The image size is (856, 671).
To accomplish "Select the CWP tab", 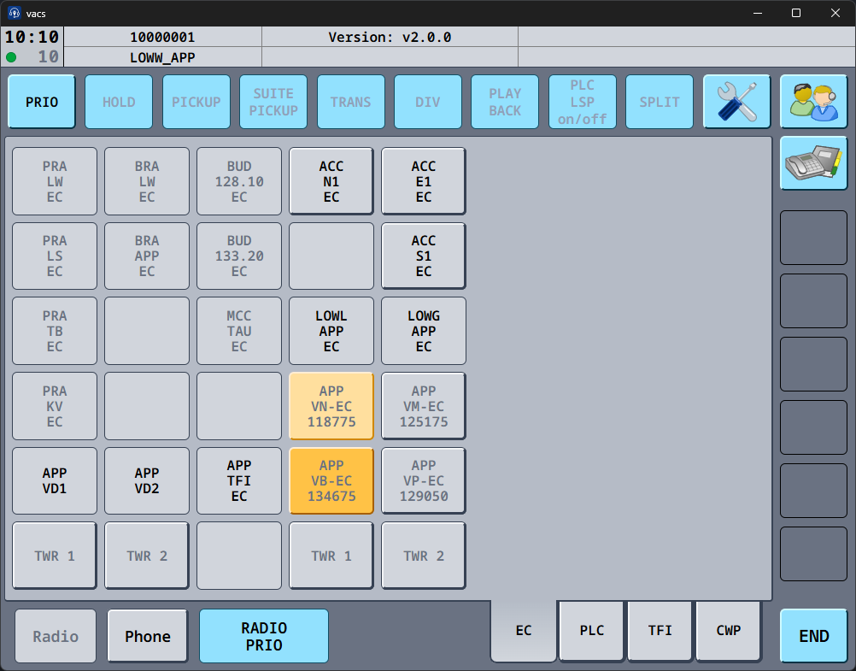I will tap(729, 631).
